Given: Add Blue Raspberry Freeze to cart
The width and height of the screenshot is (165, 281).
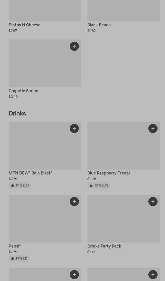Looking at the screenshot, I should click(153, 128).
